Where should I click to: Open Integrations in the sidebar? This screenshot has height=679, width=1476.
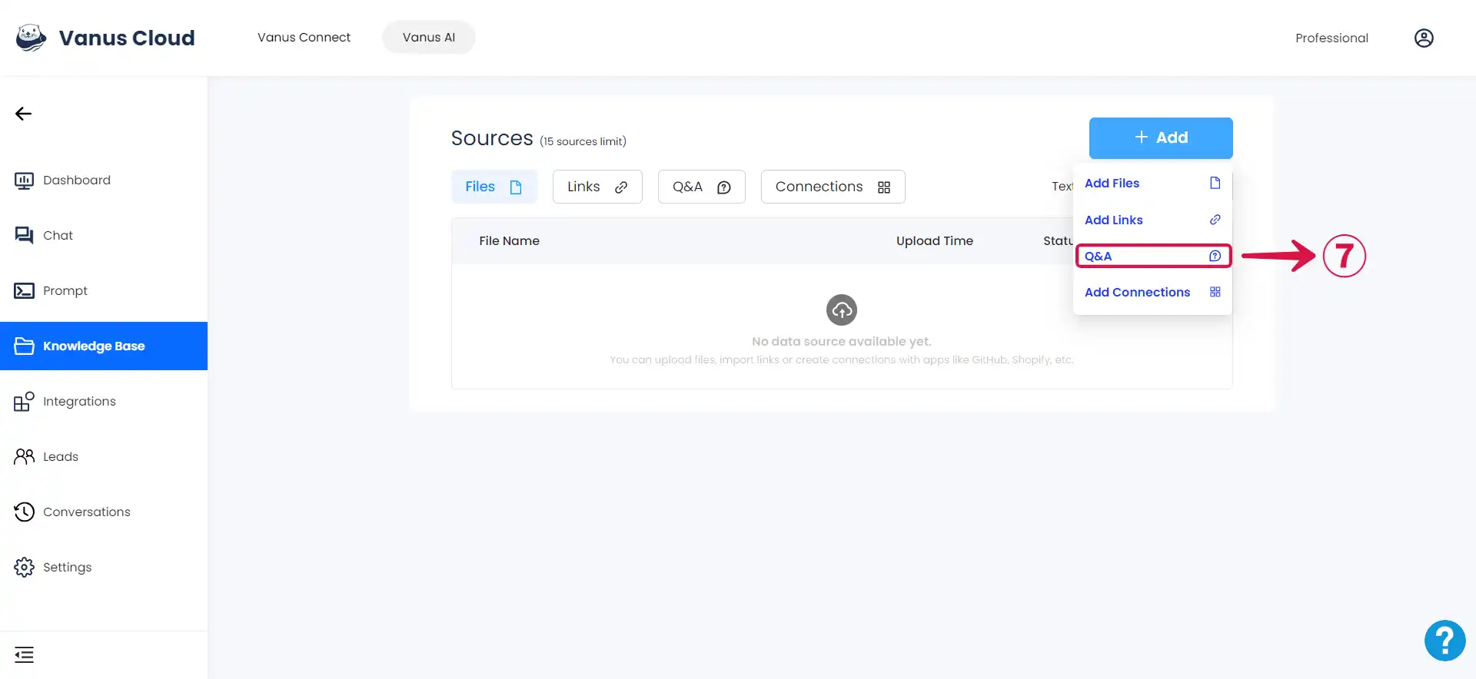click(104, 402)
